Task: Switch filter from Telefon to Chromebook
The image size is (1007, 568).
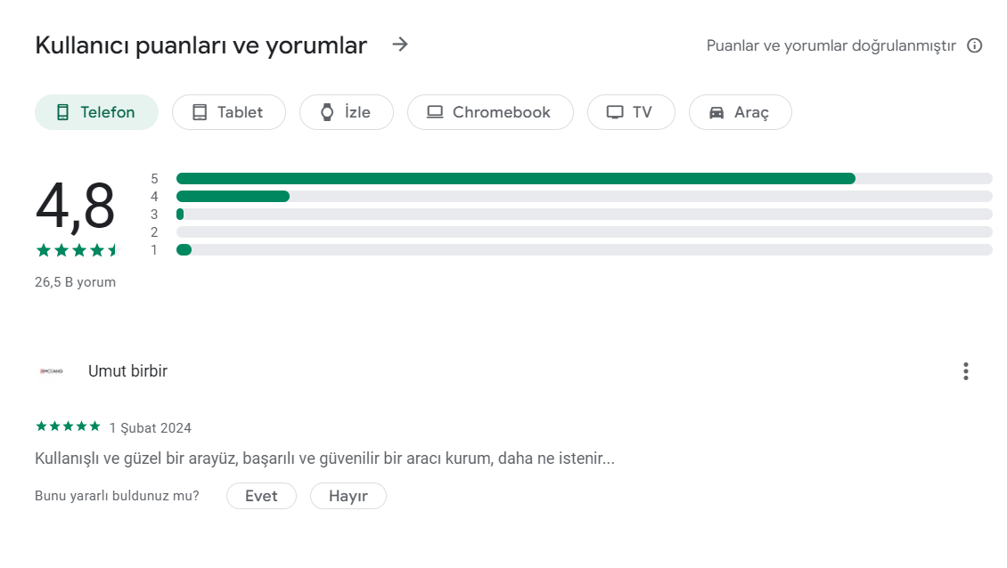Action: coord(490,111)
